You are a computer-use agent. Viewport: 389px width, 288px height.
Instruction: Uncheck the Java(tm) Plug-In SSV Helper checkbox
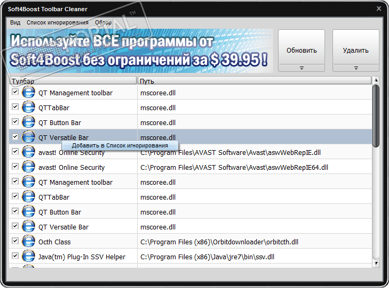point(15,256)
